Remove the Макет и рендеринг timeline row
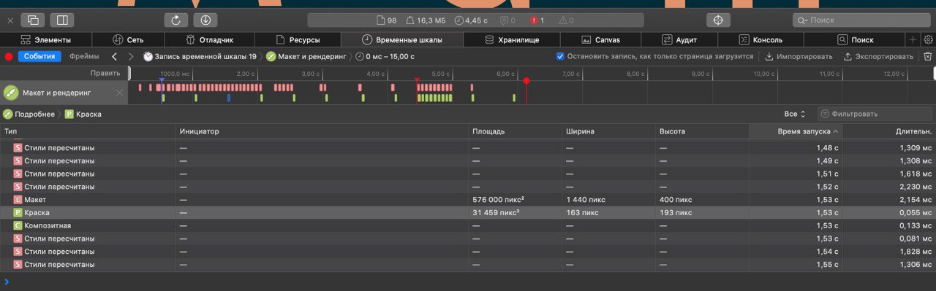Image resolution: width=936 pixels, height=291 pixels. (x=120, y=93)
